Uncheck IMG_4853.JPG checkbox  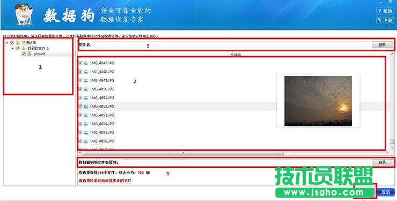click(x=80, y=115)
